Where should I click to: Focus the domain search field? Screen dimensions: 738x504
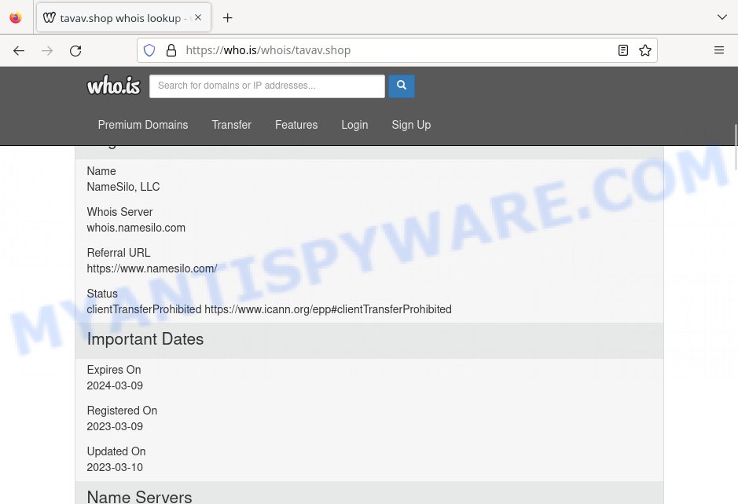click(x=267, y=86)
